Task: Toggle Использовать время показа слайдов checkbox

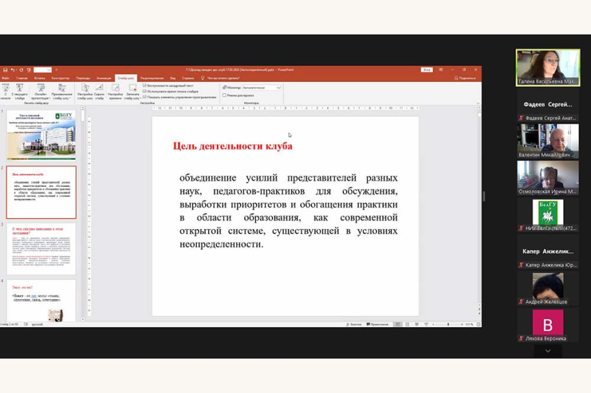Action: [x=145, y=91]
